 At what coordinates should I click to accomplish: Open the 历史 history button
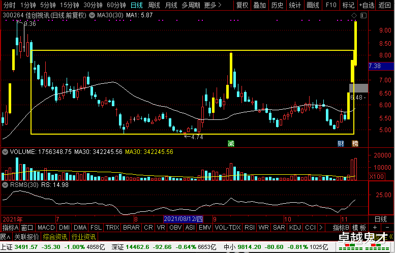(x=278, y=5)
